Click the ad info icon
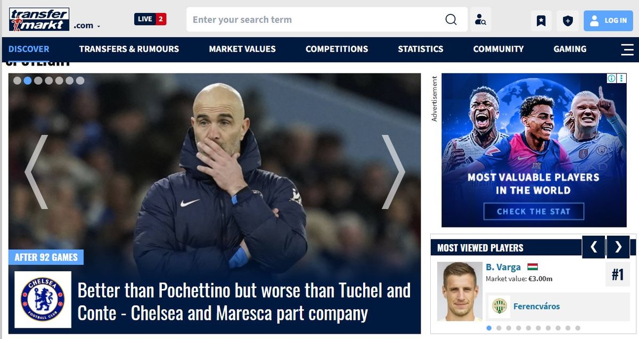639x339 pixels. 612,78
